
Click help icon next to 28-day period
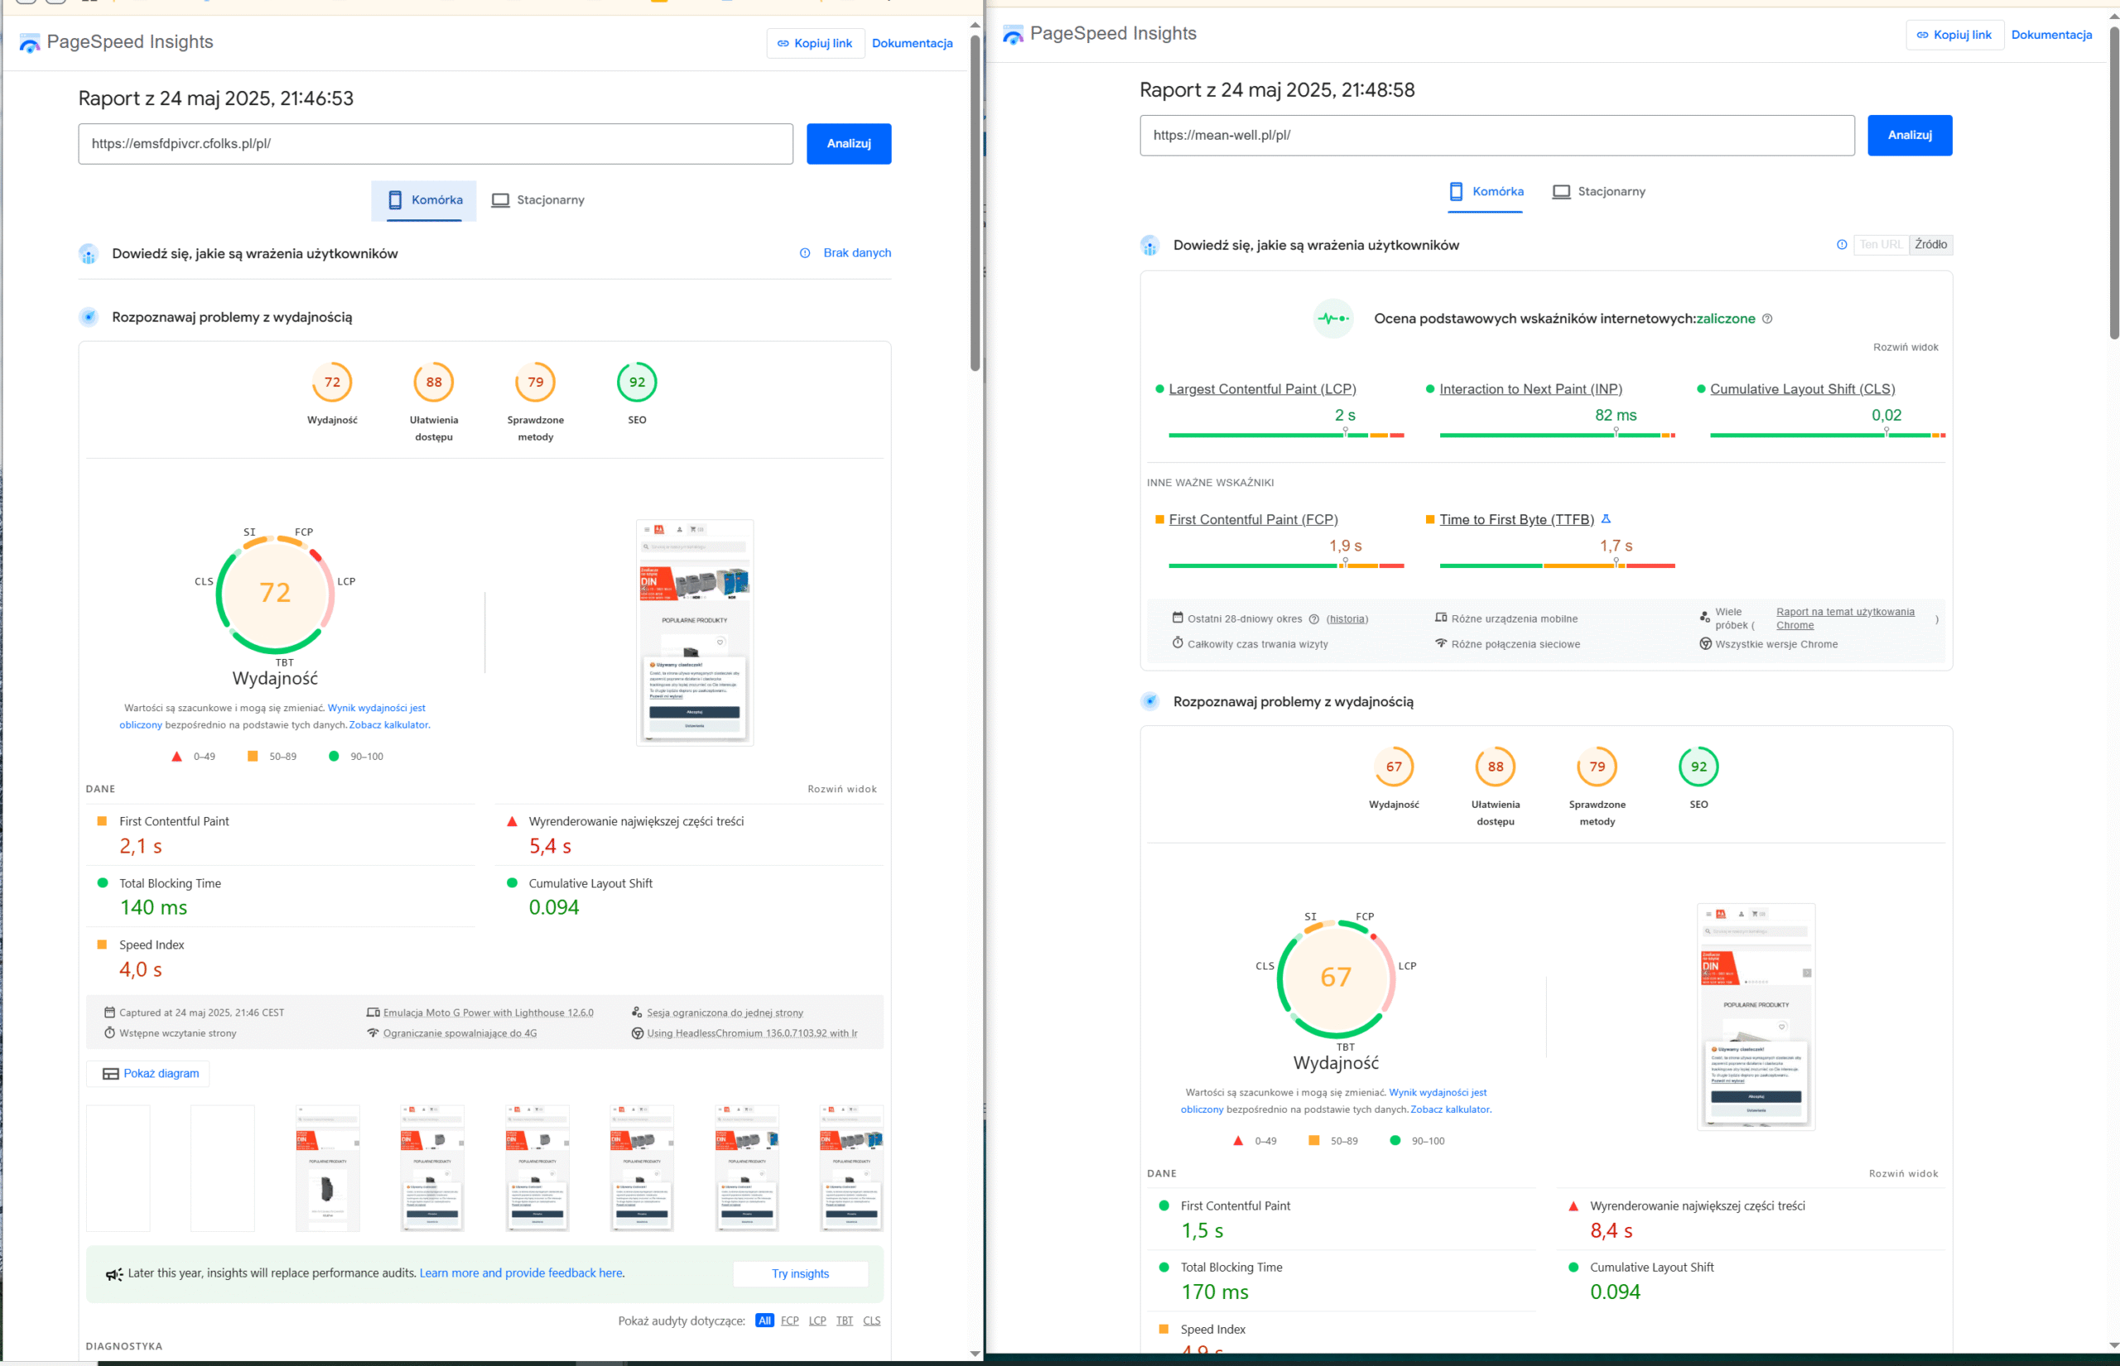coord(1313,619)
